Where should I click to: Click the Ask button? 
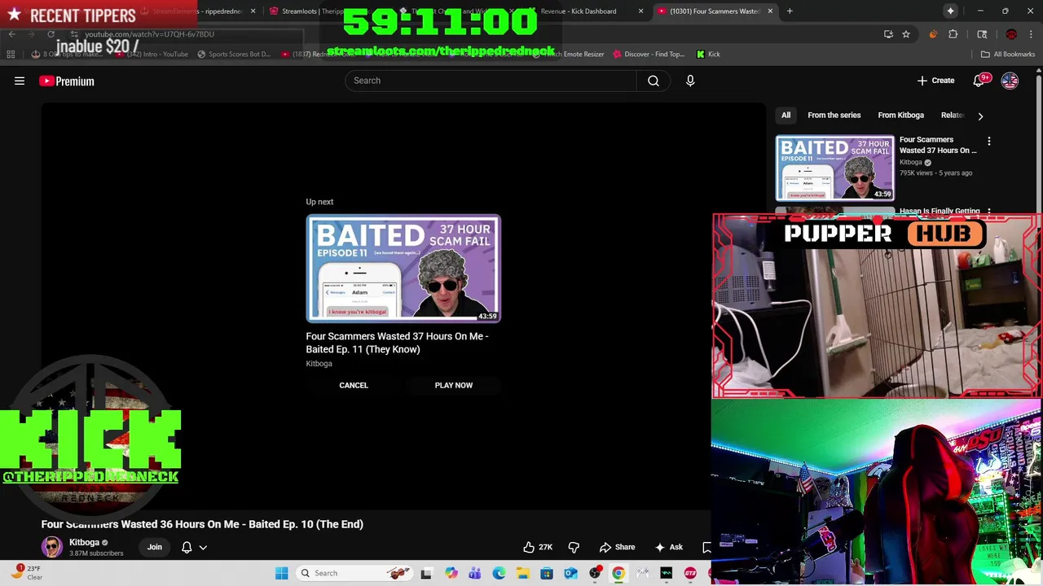(x=669, y=547)
